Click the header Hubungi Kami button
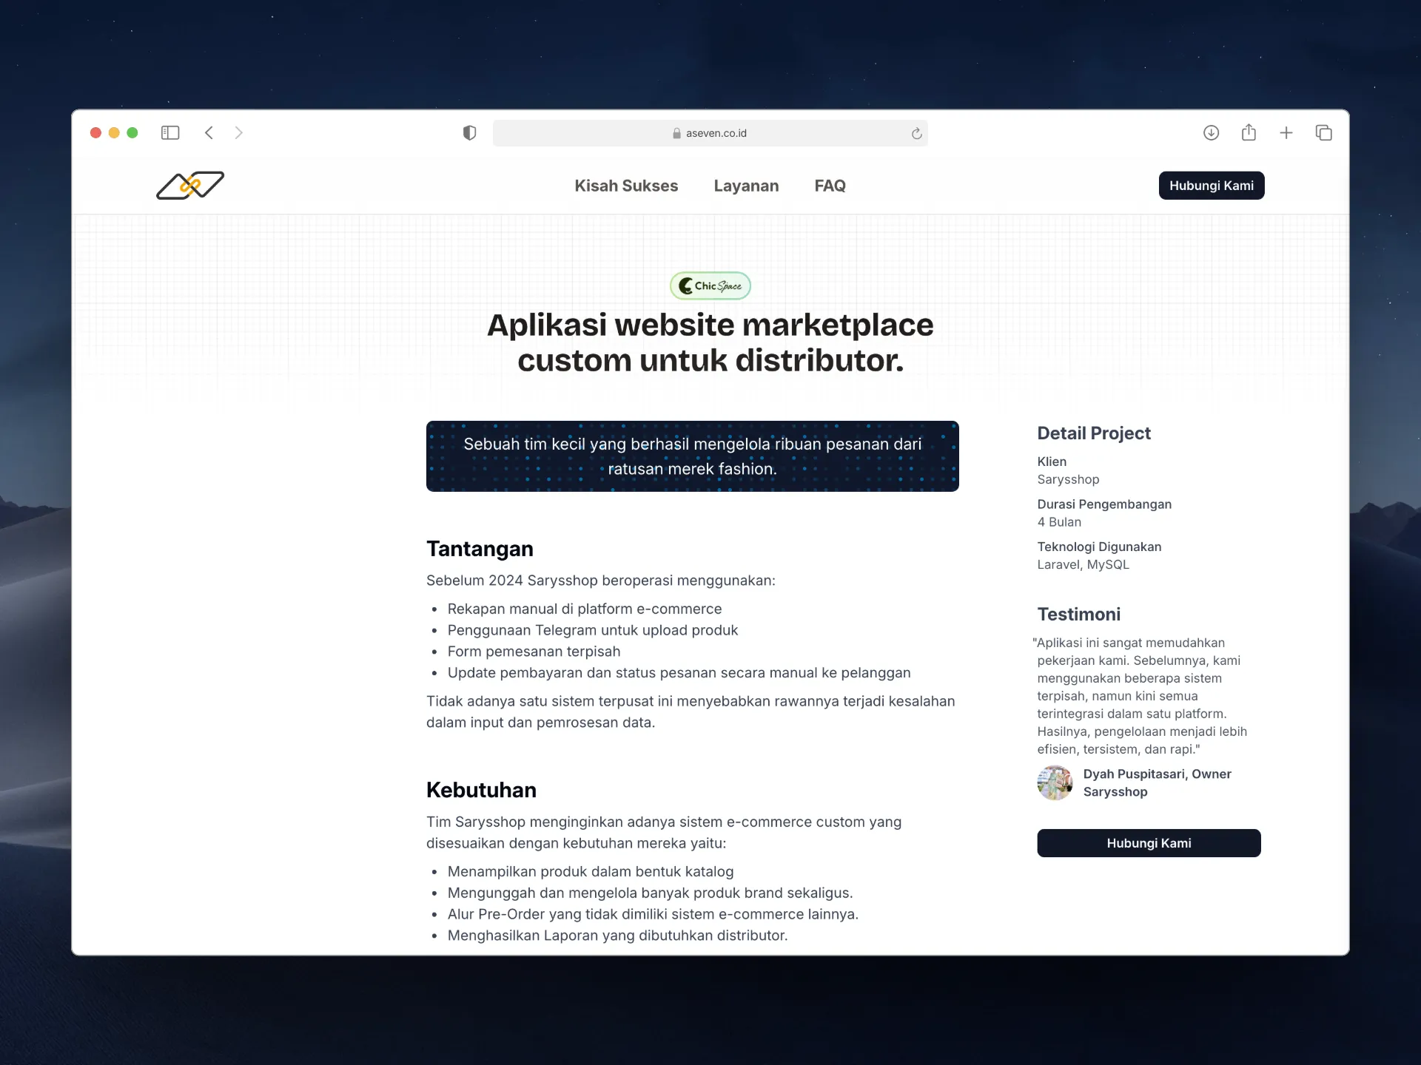Viewport: 1421px width, 1065px height. [1212, 186]
